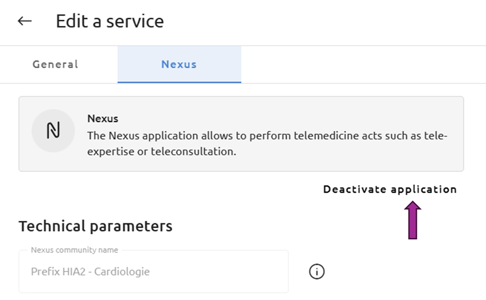Click the round Nexus N logo
Screen dimensions: 486x300
(53, 130)
